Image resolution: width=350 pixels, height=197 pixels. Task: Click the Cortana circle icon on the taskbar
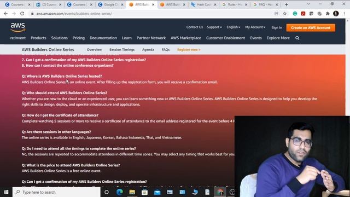[x=107, y=192]
